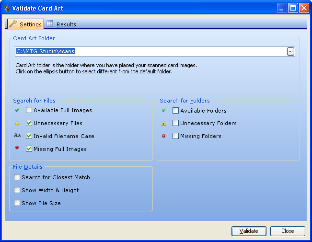312x242 pixels.
Task: Click the Aa icon beside Invalid Filename Case
Action: point(17,135)
